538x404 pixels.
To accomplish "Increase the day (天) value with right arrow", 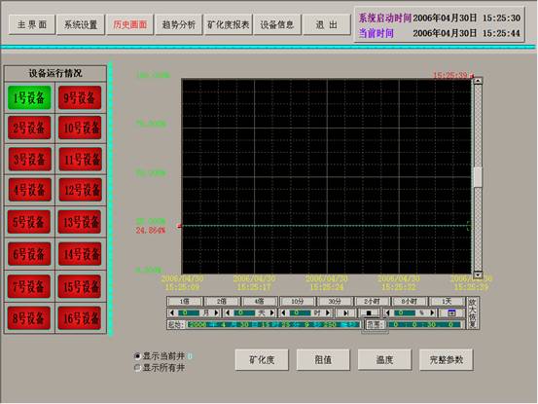I will [x=272, y=312].
